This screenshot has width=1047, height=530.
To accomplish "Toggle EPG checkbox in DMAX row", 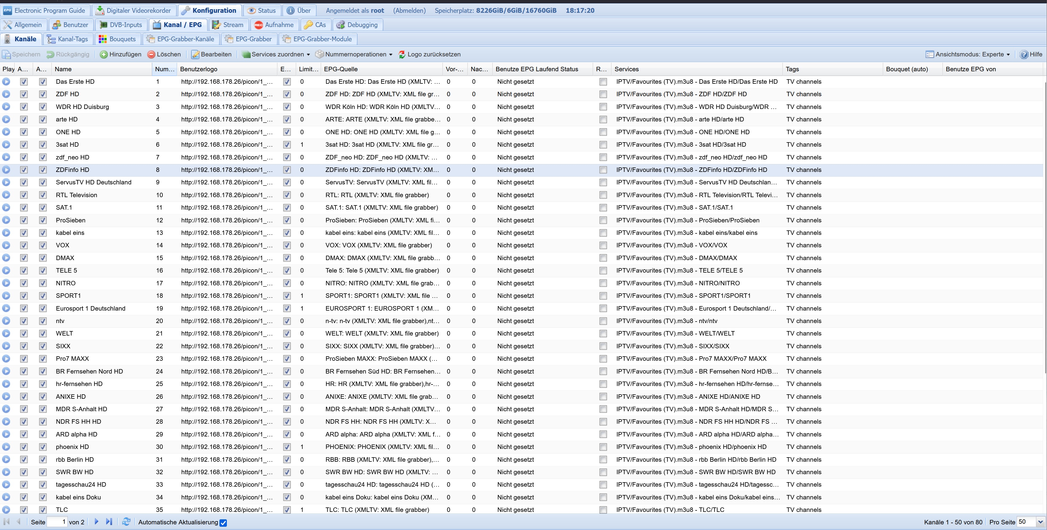I will 287,258.
